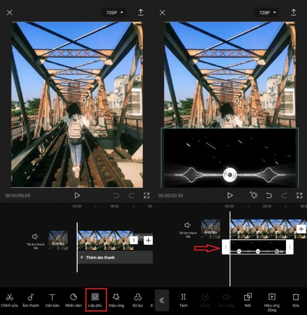
Task: Open the Lớp phủ overlay tool
Action: click(95, 300)
